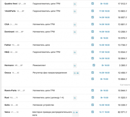Toggle checkbox for 18 857 ₽ offer
This screenshot has height=117, width=130.
(93, 17)
